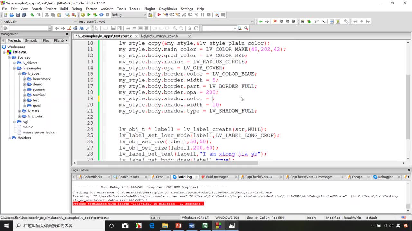
Task: Switch to the Files management tab
Action: point(46,40)
